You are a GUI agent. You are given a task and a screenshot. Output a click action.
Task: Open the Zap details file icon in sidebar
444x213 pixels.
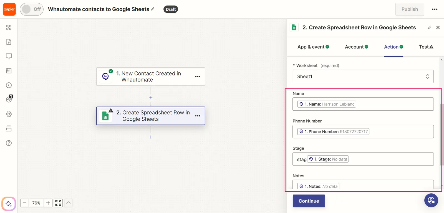point(9,42)
